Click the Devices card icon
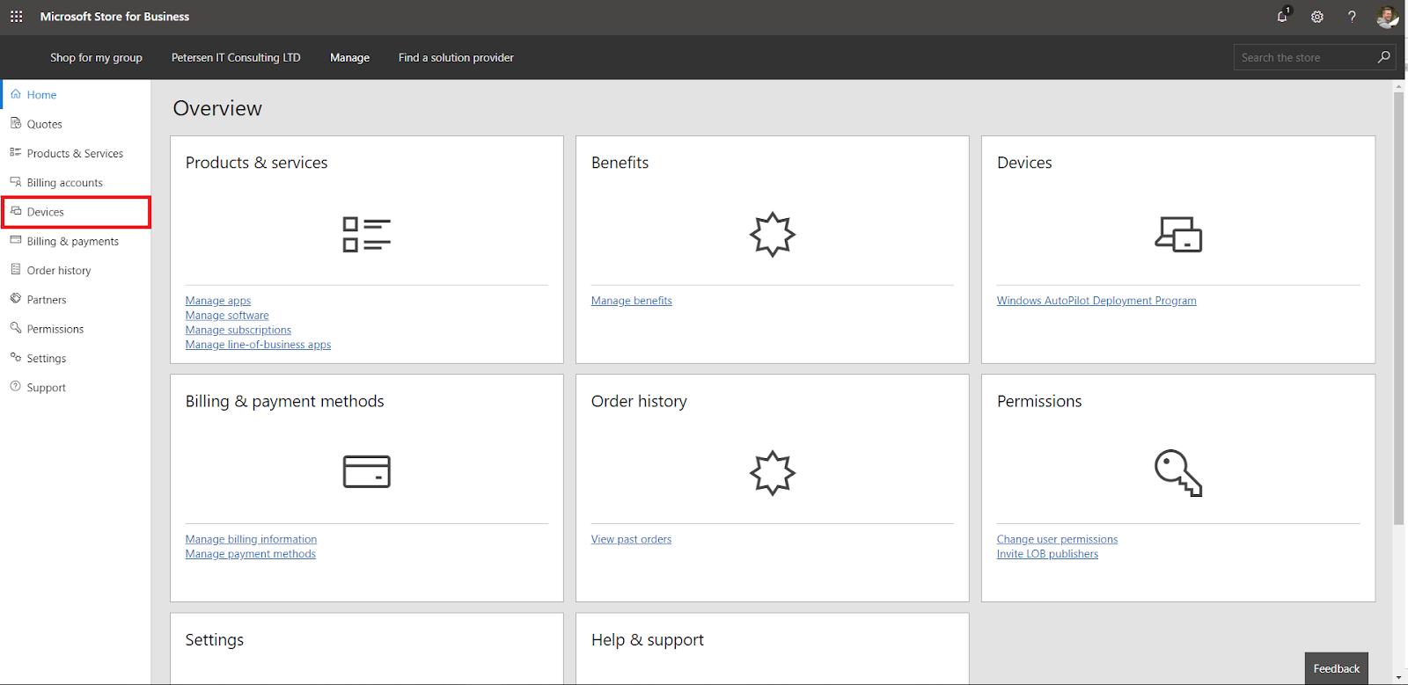The image size is (1408, 685). [x=1178, y=235]
